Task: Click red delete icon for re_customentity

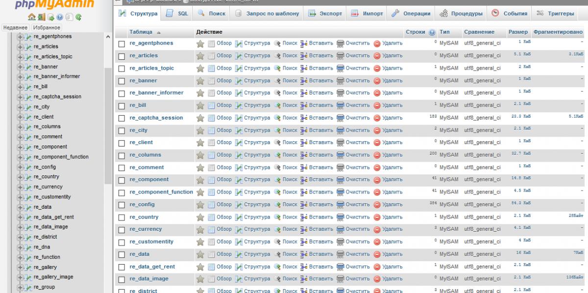Action: pos(377,242)
